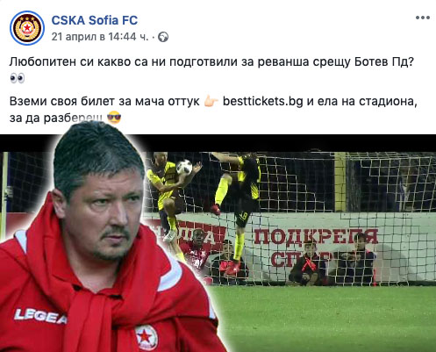Click the red star club crest on the jacket
This screenshot has width=436, height=352.
tap(147, 337)
